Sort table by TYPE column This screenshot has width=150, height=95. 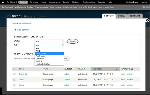point(46,69)
